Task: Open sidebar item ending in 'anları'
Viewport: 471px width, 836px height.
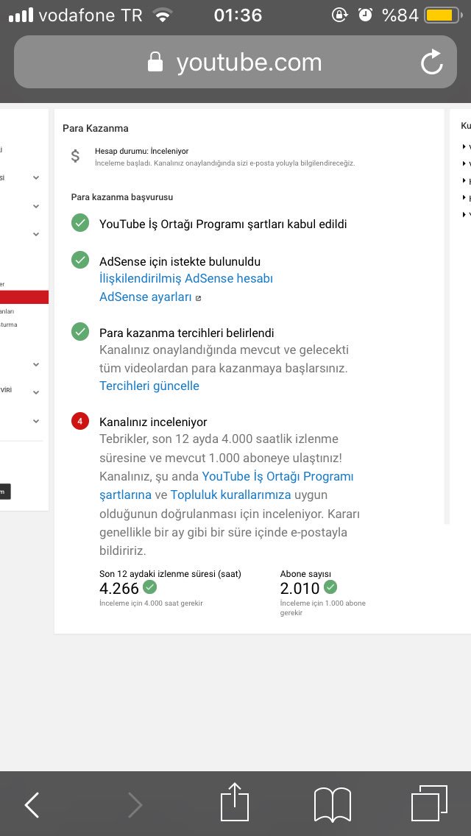Action: pyautogui.click(x=7, y=311)
